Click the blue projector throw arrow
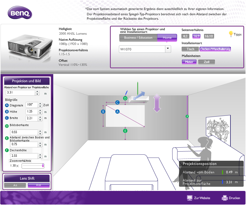The height and width of the screenshot is (208, 246). pyautogui.click(x=139, y=96)
